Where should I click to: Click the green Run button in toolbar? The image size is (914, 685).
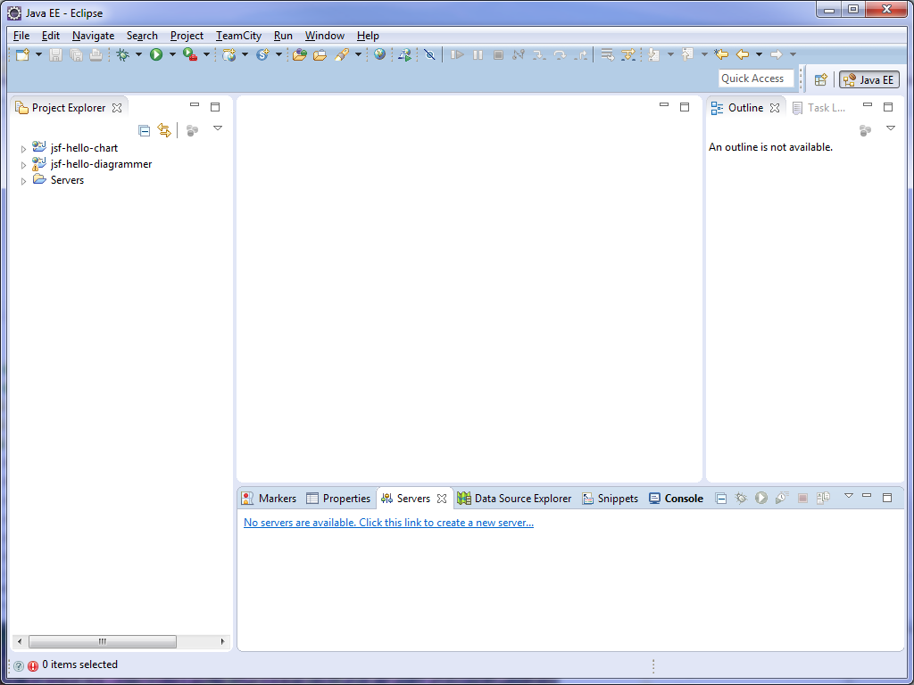[x=156, y=55]
